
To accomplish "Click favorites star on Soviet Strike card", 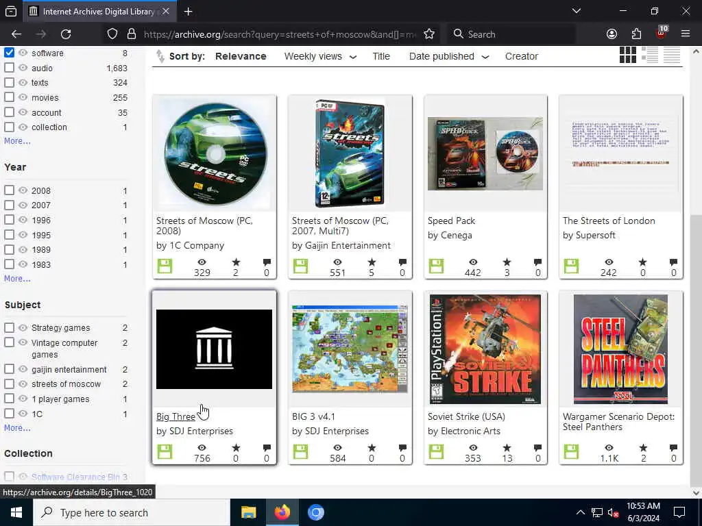I will pyautogui.click(x=507, y=448).
